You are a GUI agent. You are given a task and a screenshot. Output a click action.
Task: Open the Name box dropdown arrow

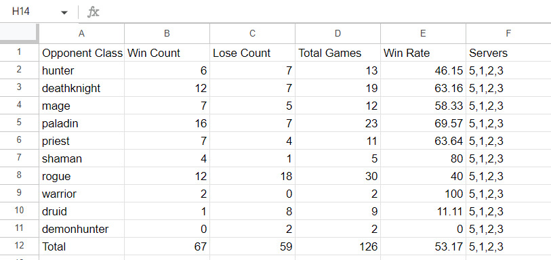coord(64,13)
